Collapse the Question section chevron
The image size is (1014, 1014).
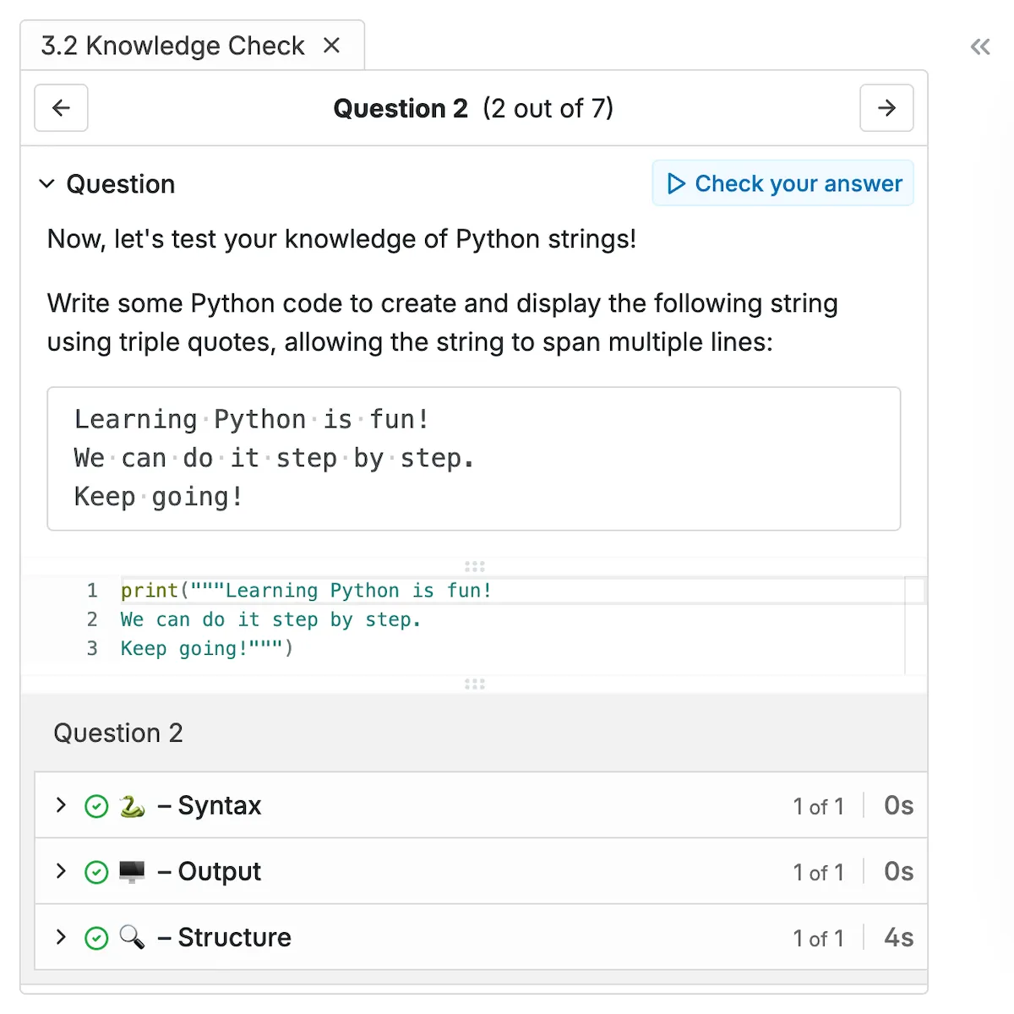(x=47, y=184)
